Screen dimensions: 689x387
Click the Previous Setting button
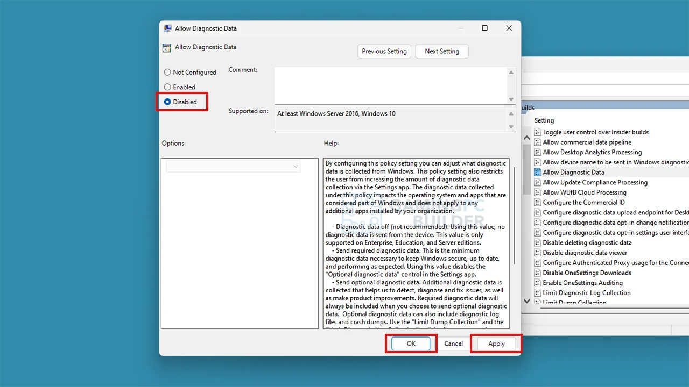384,51
